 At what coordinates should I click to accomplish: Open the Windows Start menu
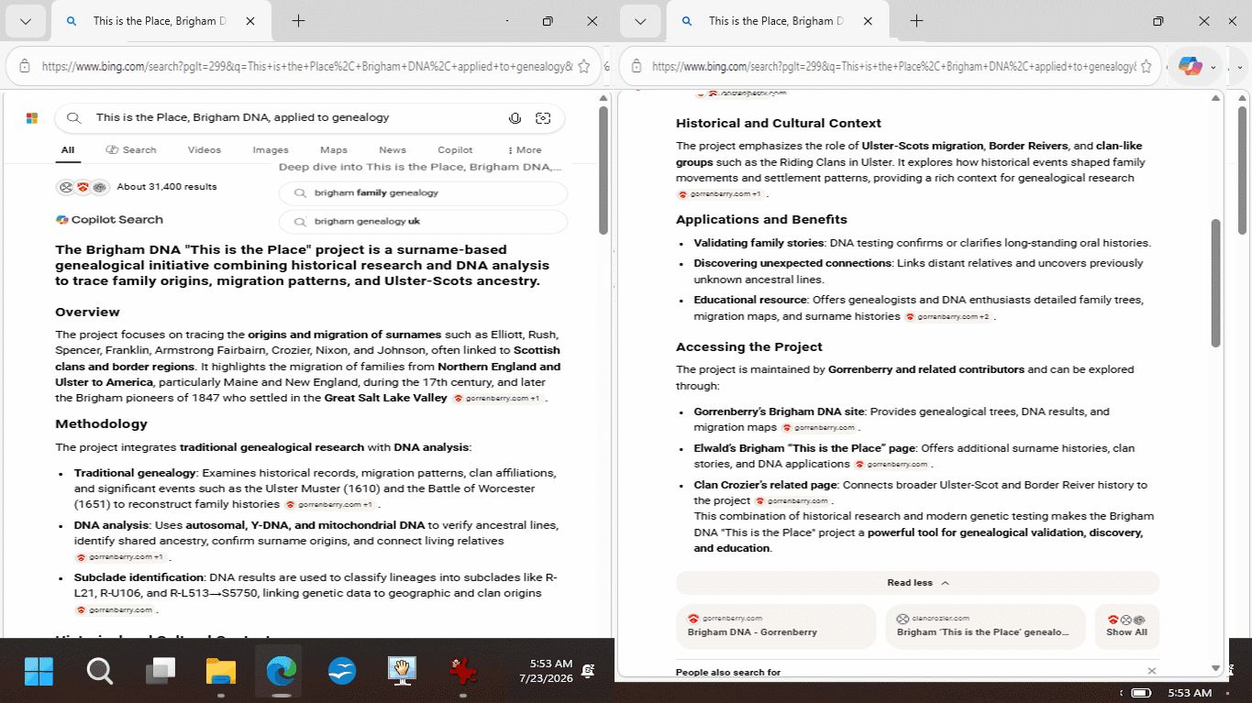pyautogui.click(x=39, y=672)
